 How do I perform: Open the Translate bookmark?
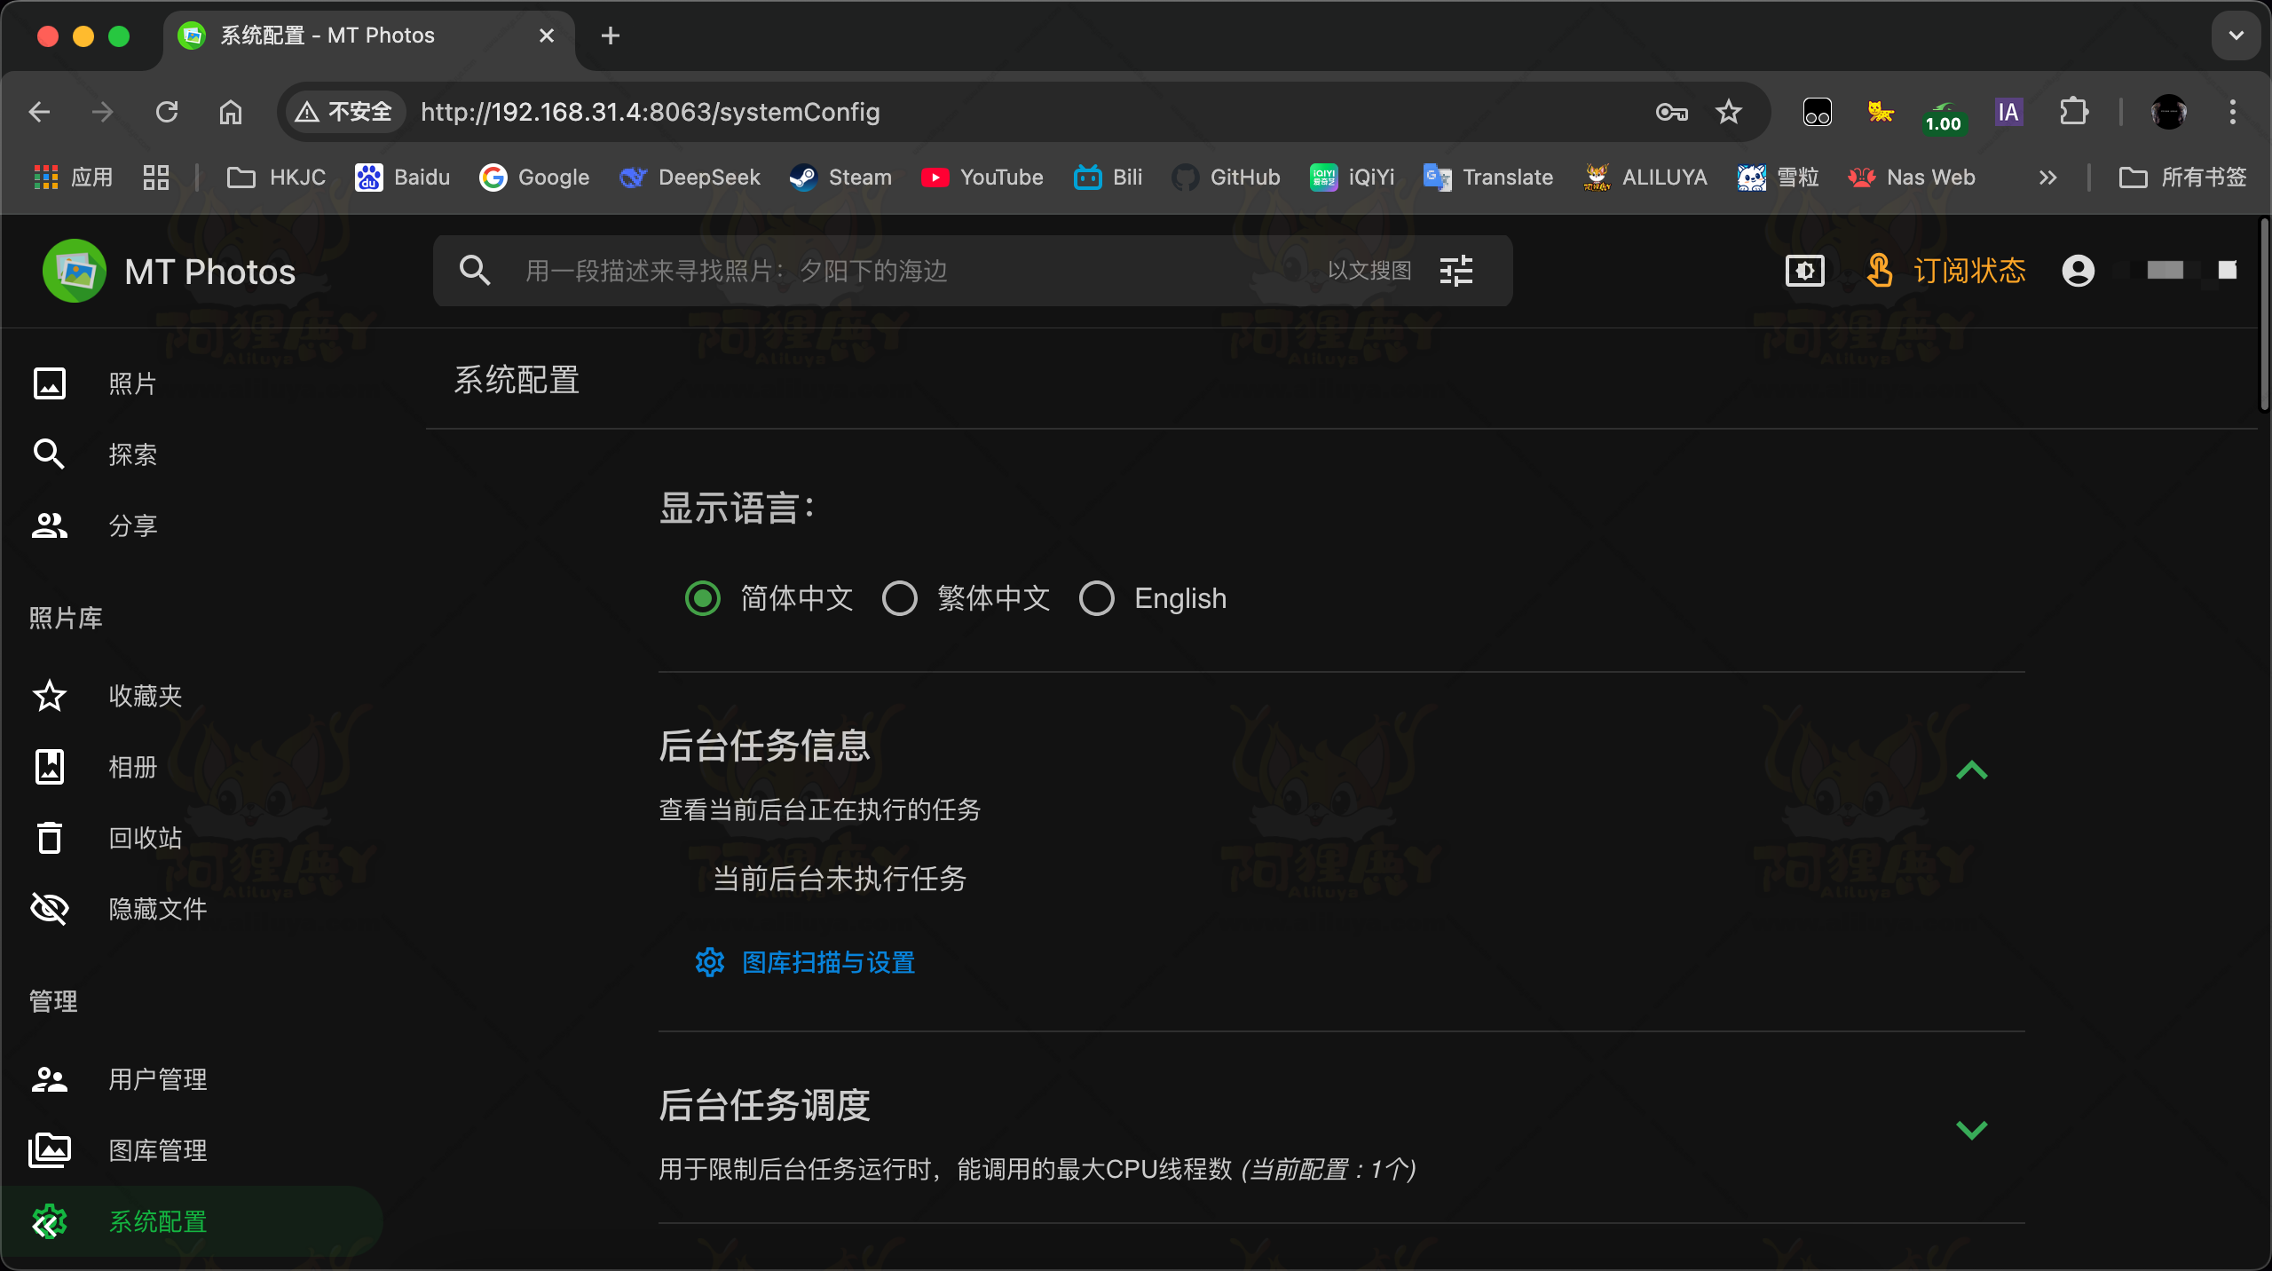coord(1488,178)
